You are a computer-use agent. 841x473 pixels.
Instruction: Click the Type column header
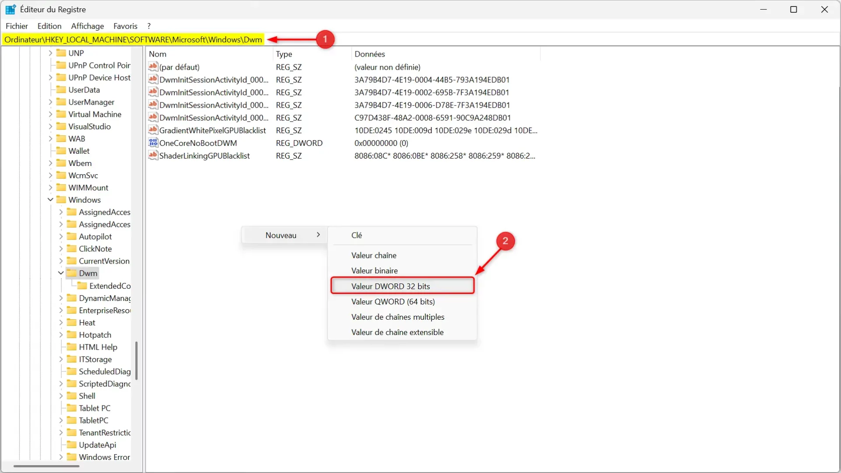312,54
